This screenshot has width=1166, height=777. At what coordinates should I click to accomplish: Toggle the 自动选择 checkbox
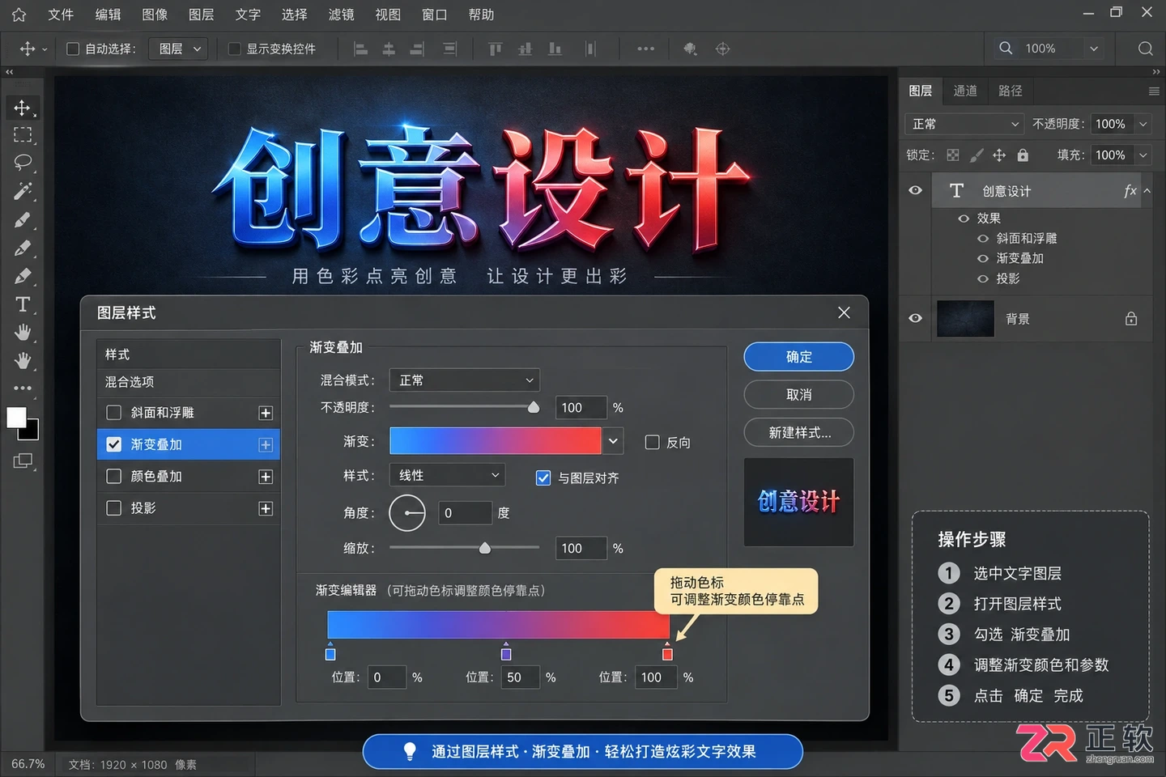coord(73,49)
